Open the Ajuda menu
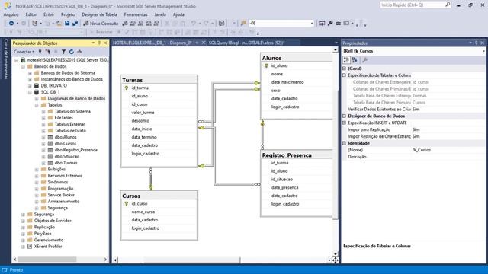Screen dimensions: 488x274 click(178, 14)
